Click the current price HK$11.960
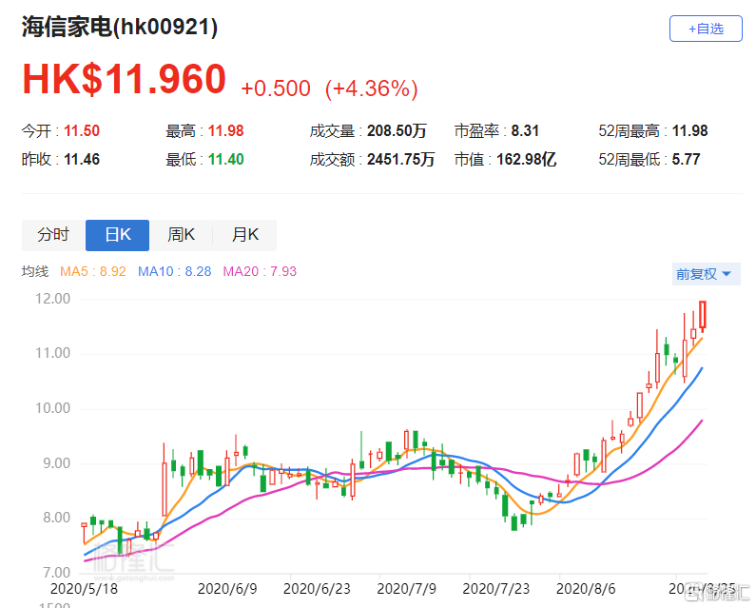 (x=125, y=81)
